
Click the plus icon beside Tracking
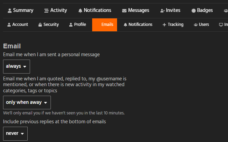(x=164, y=25)
